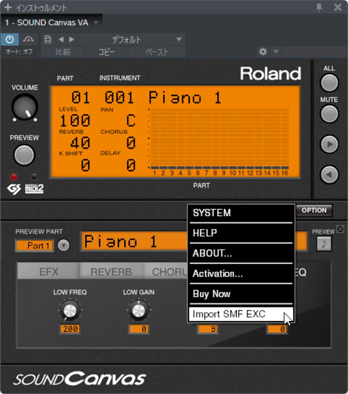Open the SOUND Canvas VA instrument dropdown

coord(51,23)
